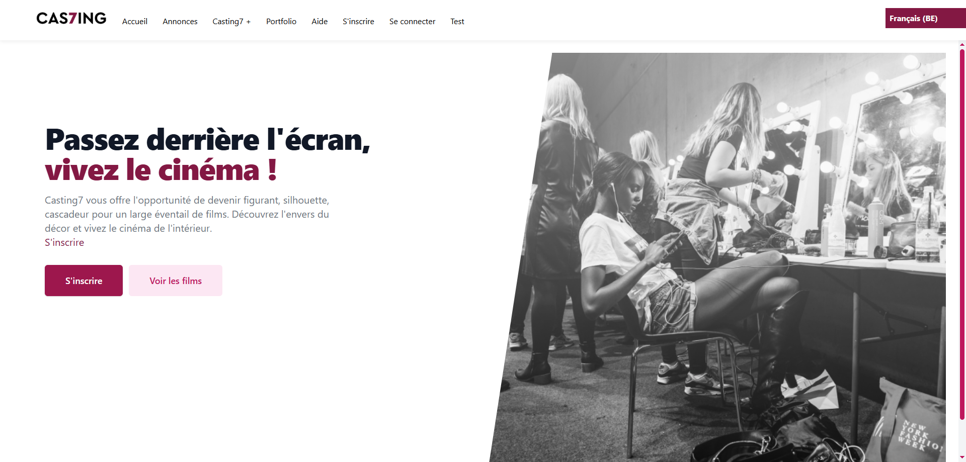Click the page scrollbar thumb
The image size is (966, 462).
coord(962,234)
